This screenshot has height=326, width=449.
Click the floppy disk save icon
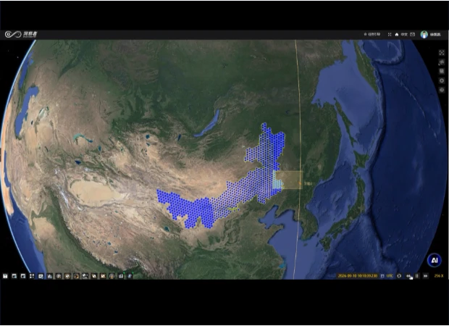pyautogui.click(x=5, y=276)
